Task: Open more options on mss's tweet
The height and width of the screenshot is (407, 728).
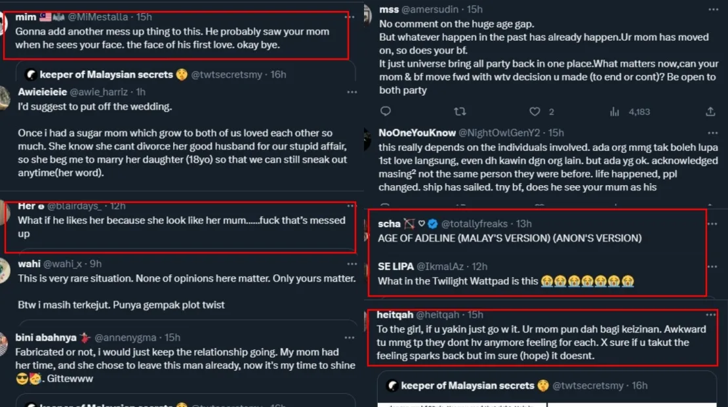Action: pyautogui.click(x=713, y=10)
